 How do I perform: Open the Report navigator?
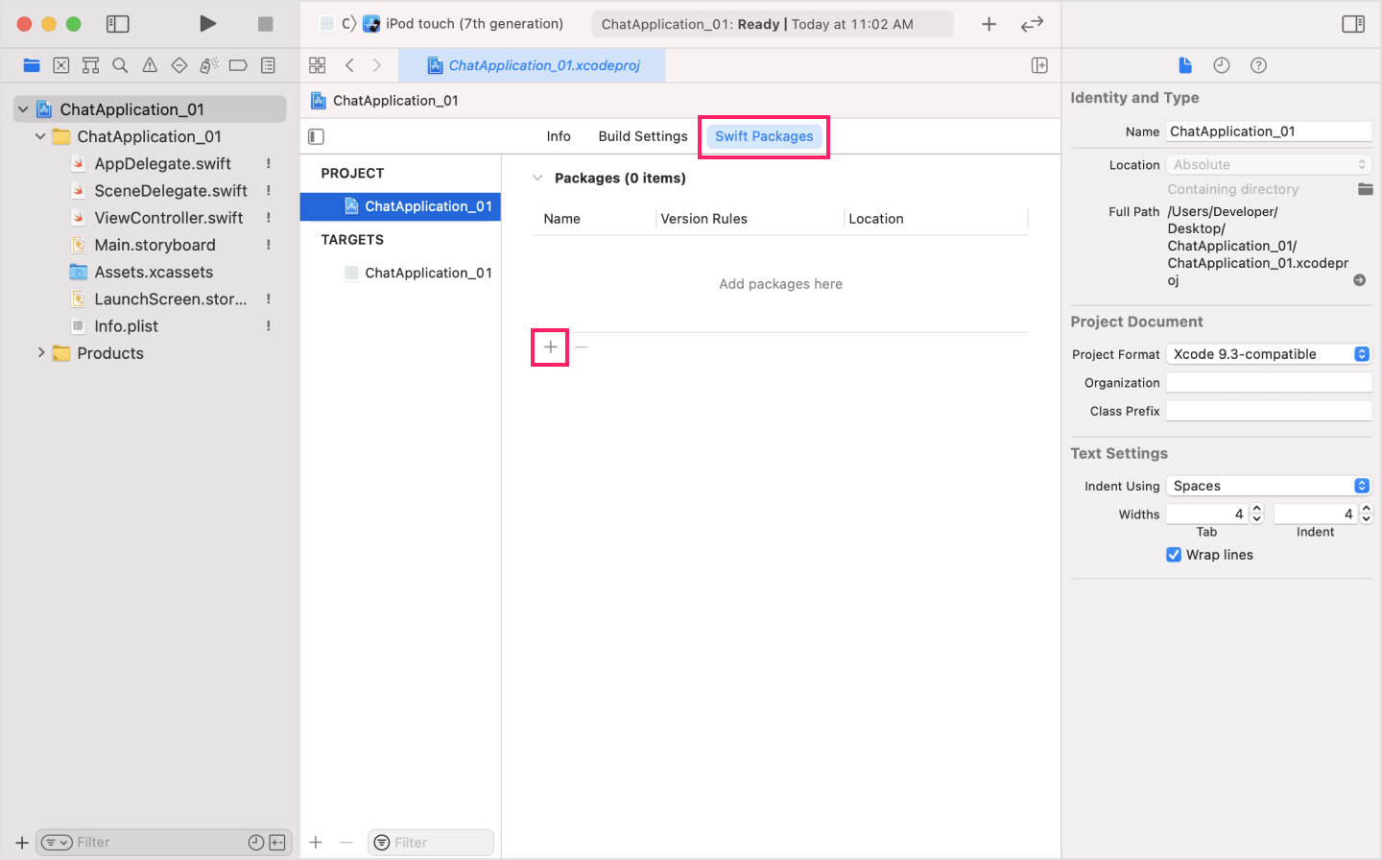pyautogui.click(x=268, y=65)
